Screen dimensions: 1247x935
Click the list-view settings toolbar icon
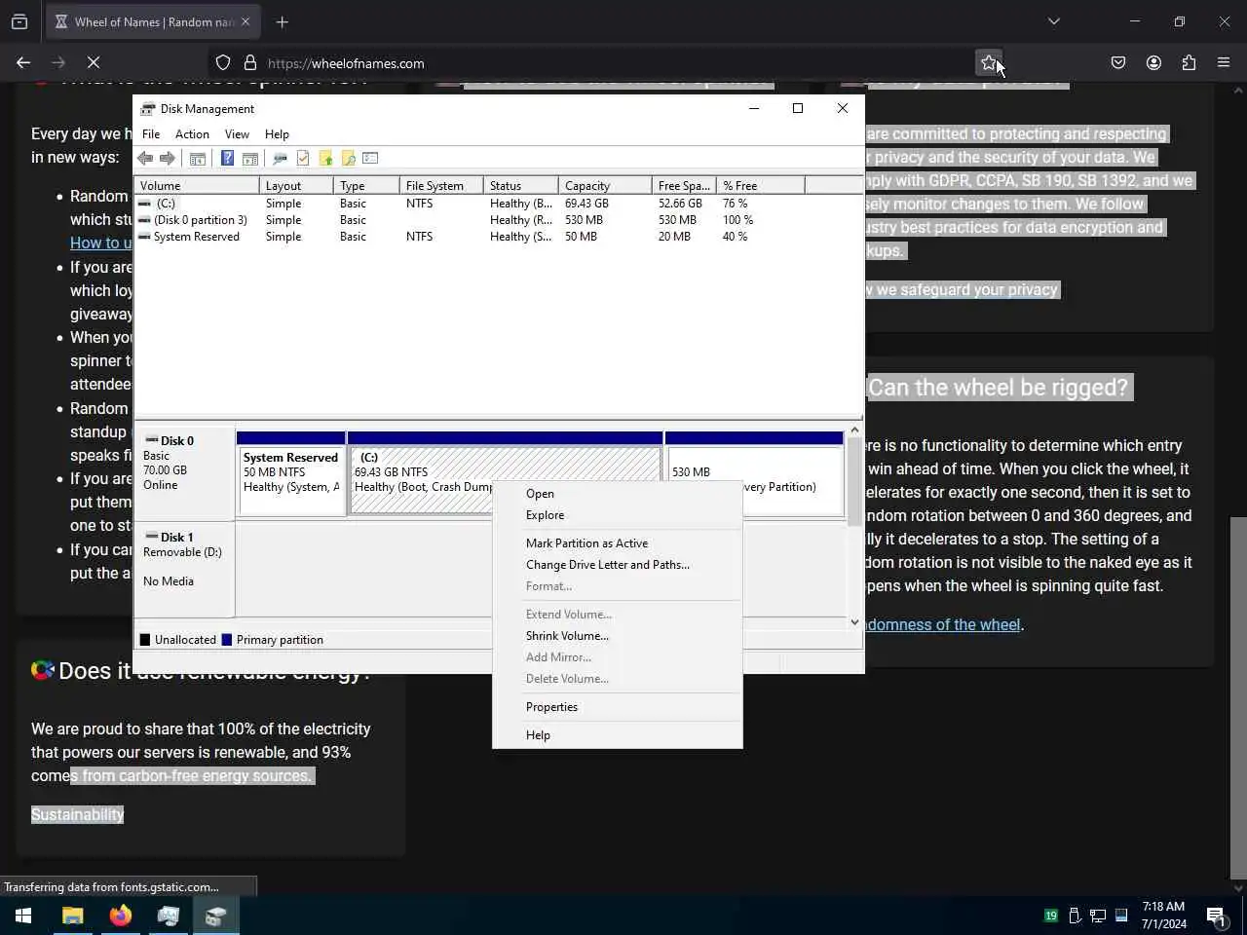370,159
